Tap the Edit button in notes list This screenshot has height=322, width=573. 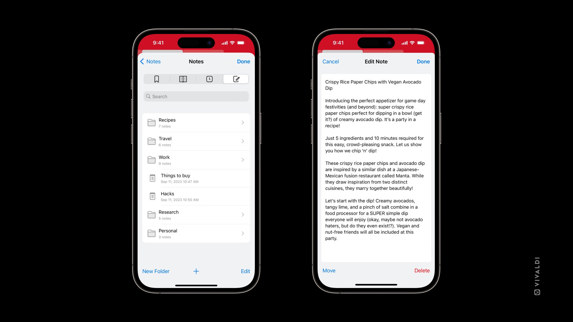pyautogui.click(x=246, y=271)
